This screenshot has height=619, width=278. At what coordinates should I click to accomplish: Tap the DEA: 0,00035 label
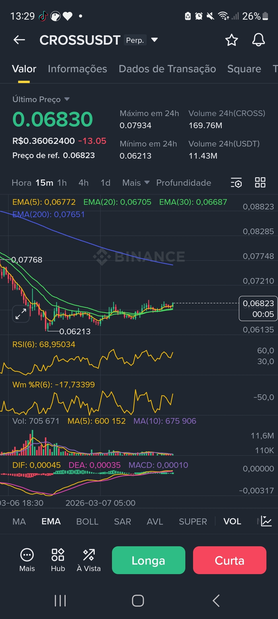pyautogui.click(x=94, y=465)
